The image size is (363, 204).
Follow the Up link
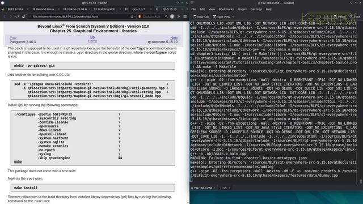tap(92, 37)
